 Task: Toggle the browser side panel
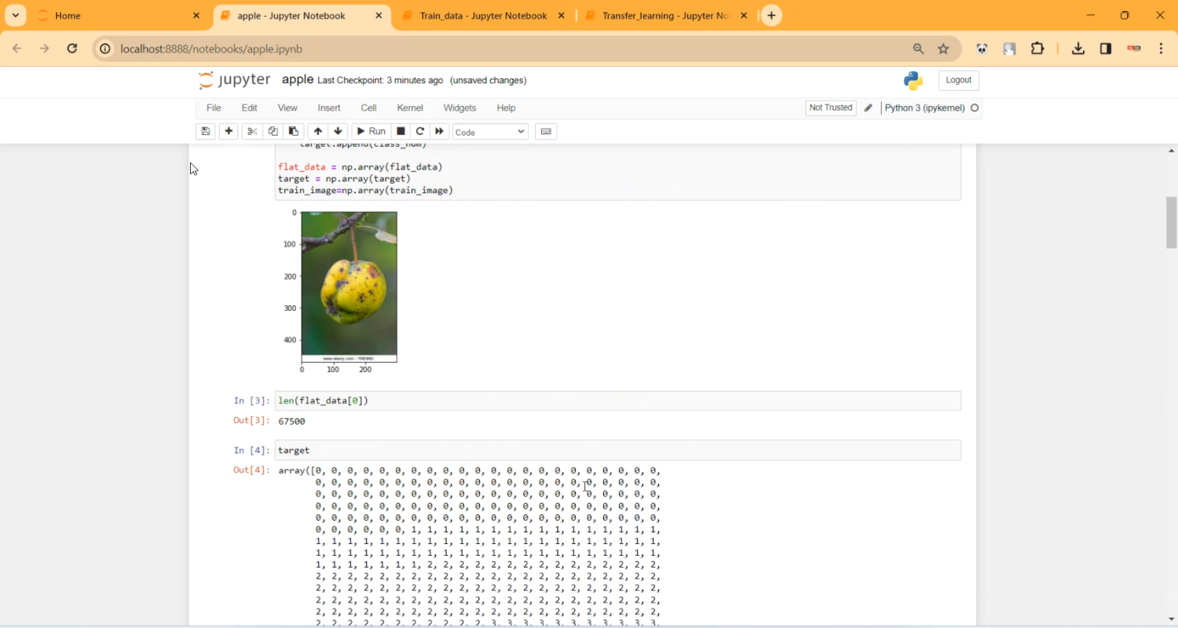(x=1106, y=49)
